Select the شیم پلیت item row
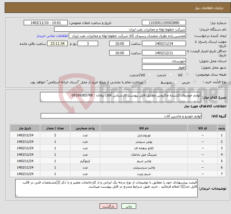 point(118,174)
